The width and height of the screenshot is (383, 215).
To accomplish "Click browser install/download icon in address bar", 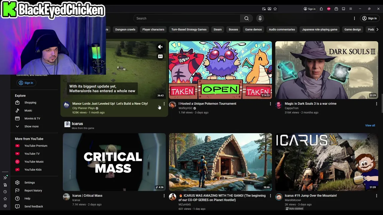I will [269, 9].
